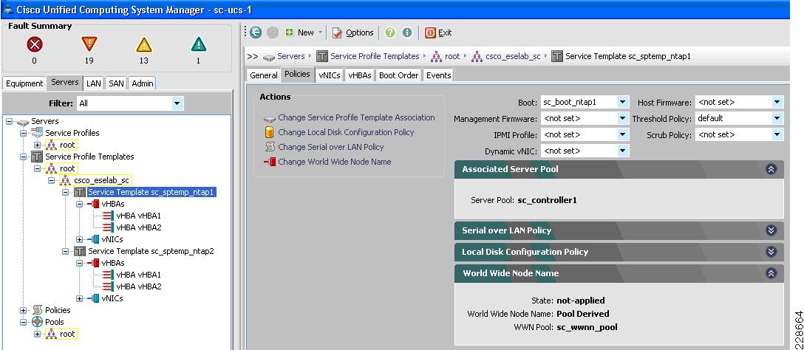This screenshot has width=804, height=350.
Task: Collapse the Servers tree root node
Action: click(9, 121)
